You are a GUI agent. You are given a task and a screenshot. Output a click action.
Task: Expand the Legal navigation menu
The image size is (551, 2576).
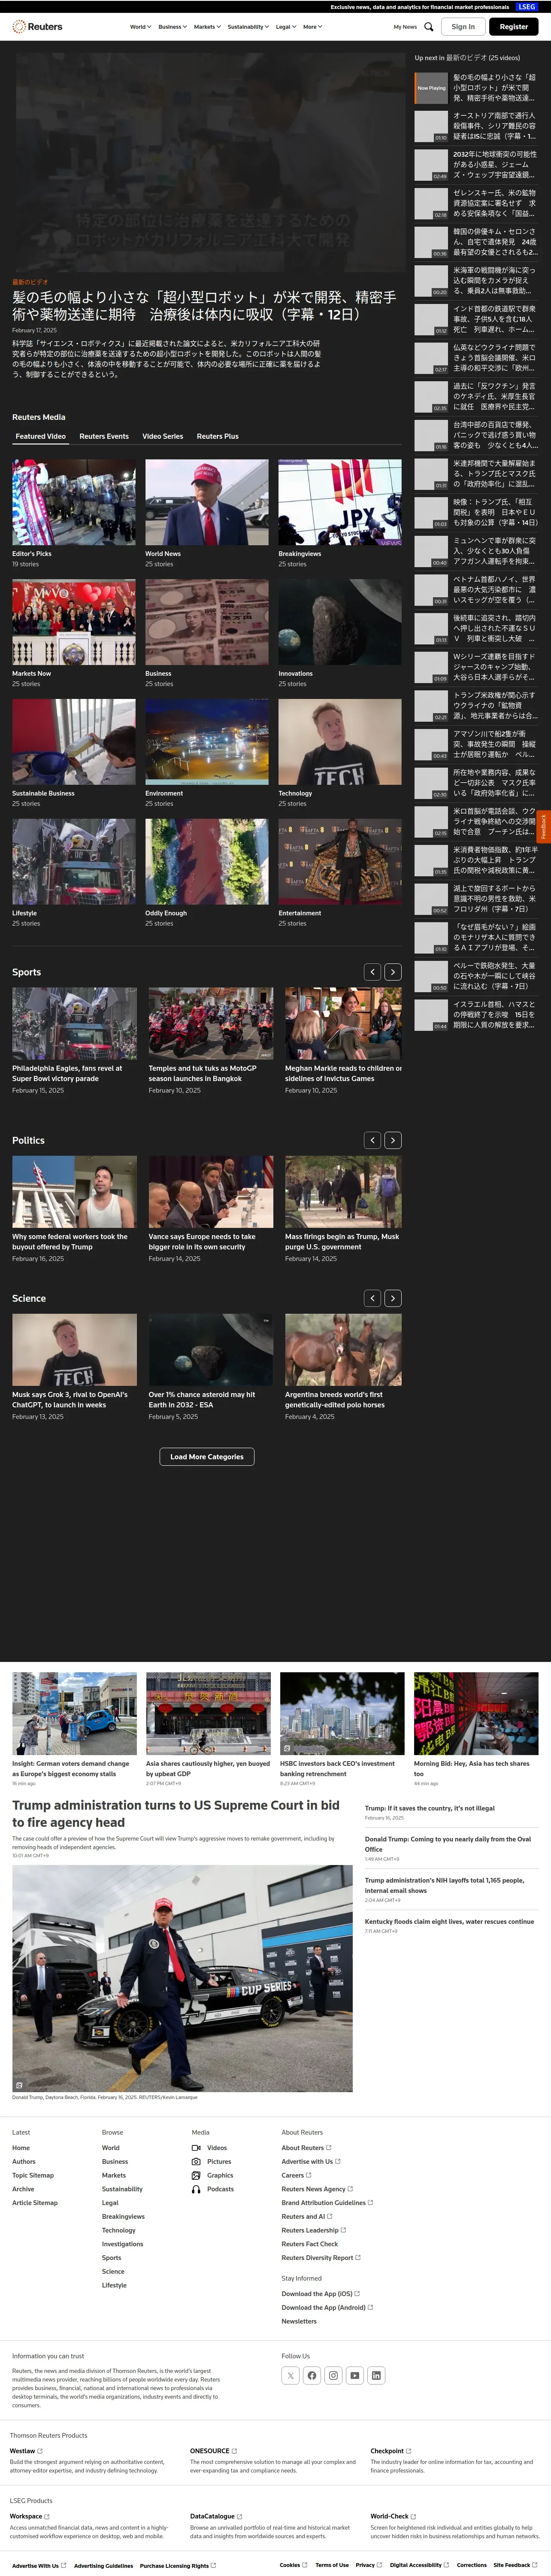point(286,27)
